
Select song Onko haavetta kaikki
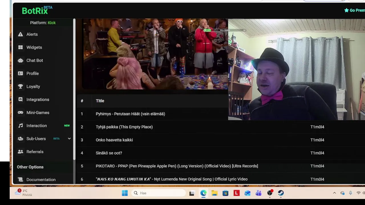click(x=114, y=140)
